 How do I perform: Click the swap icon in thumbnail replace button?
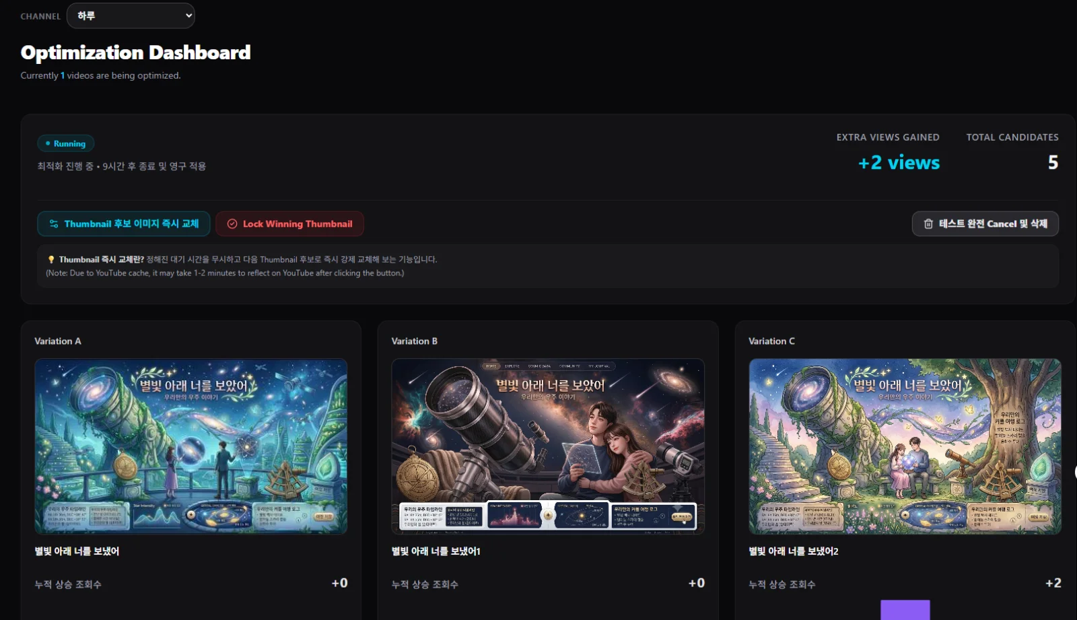tap(54, 224)
